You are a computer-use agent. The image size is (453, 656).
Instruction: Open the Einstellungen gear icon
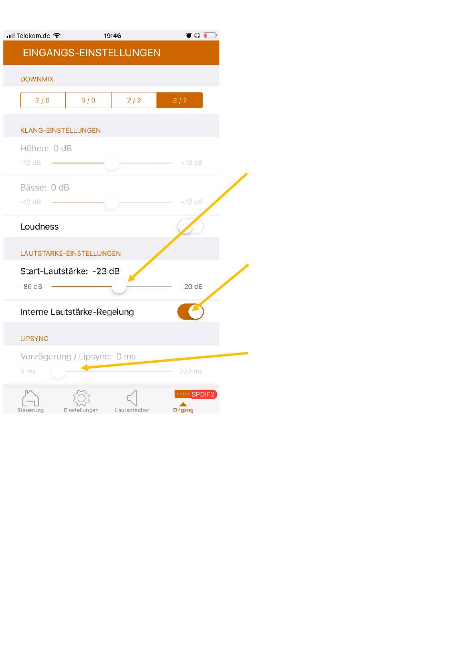[82, 398]
